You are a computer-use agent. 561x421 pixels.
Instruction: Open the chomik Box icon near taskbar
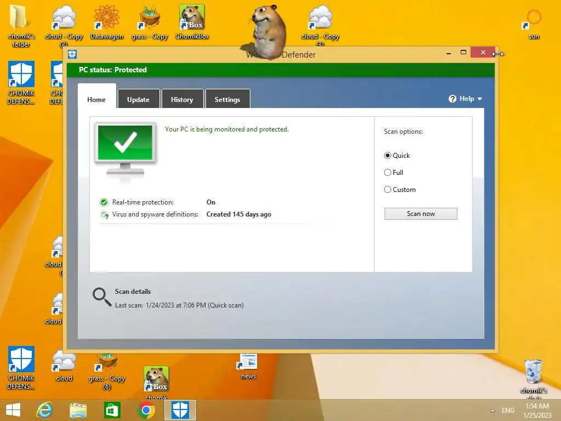tap(156, 382)
